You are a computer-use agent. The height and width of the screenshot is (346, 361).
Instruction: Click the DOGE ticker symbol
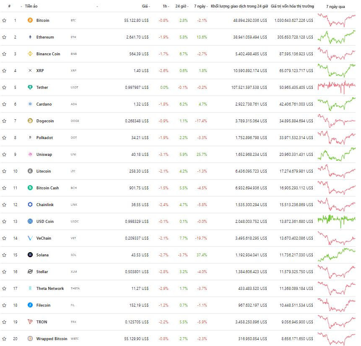point(75,121)
